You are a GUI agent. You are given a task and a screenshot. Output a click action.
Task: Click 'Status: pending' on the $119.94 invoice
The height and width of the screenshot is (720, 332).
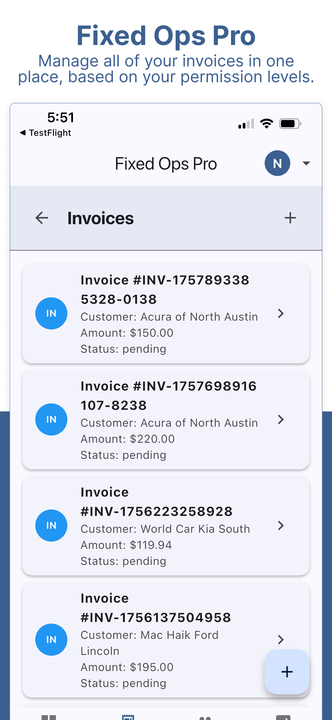pyautogui.click(x=123, y=561)
